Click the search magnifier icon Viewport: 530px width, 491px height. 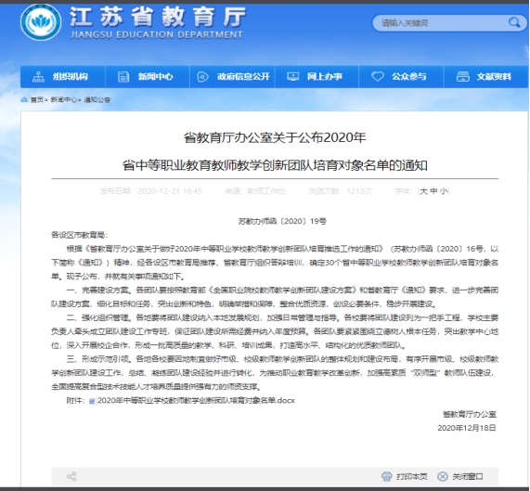(514, 22)
